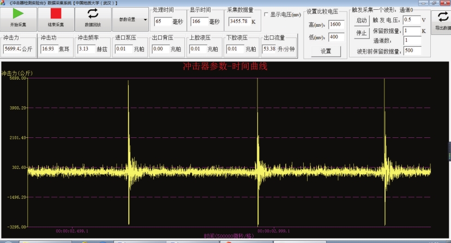Open the 参数设置 dropdown arrow
This screenshot has height=243, width=451.
145,20
